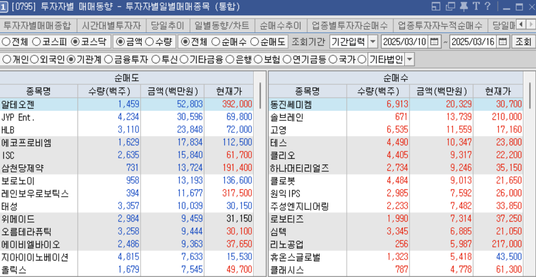The width and height of the screenshot is (536, 277).
Task: Open calendar for start date 2025/03/10
Action: 434,42
